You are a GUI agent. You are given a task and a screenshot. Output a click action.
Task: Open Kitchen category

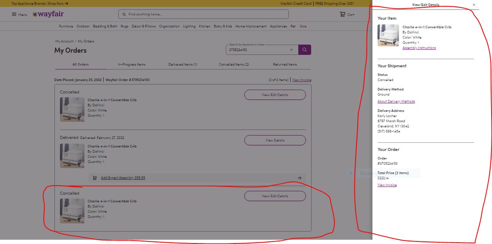[x=204, y=27]
